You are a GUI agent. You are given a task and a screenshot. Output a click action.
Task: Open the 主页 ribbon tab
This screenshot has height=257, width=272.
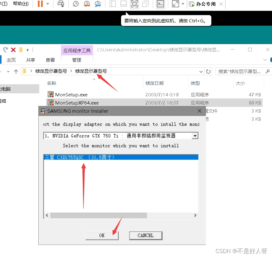[x=11, y=60]
